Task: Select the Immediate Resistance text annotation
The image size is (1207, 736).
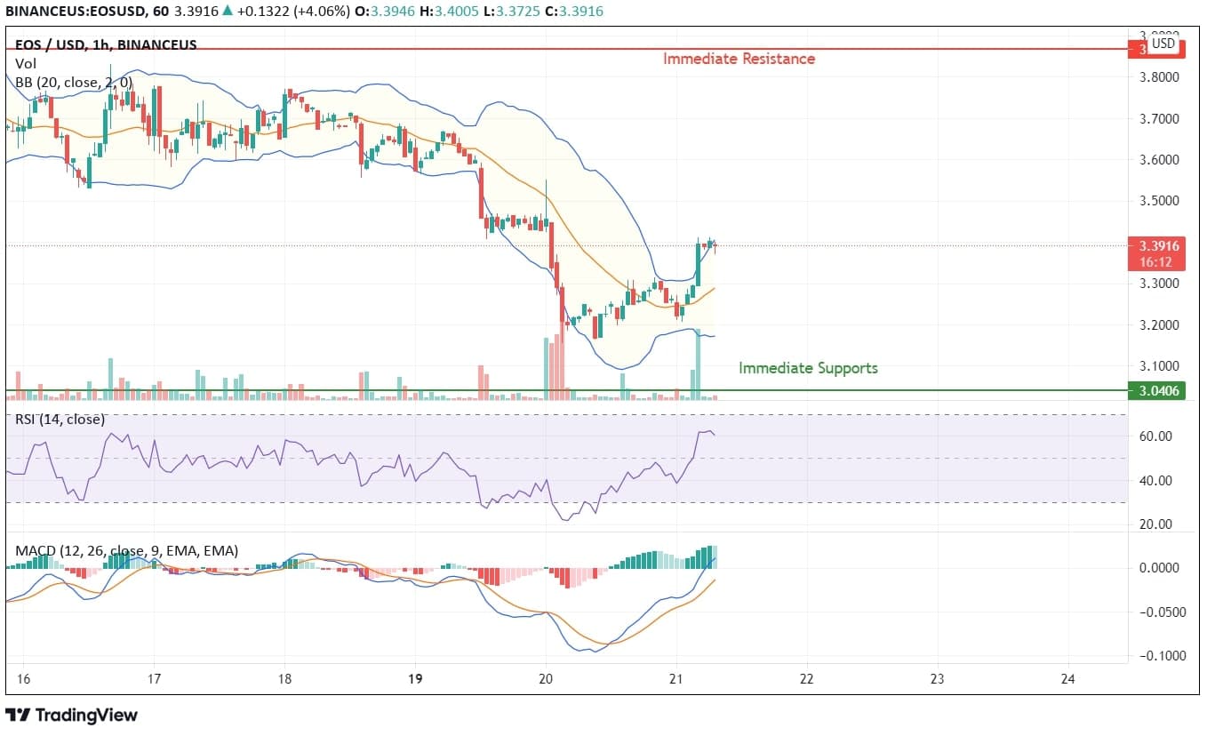Action: pyautogui.click(x=739, y=59)
